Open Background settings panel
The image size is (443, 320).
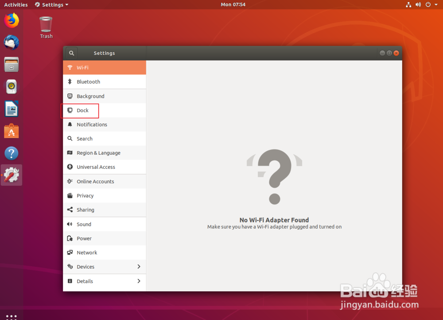105,96
